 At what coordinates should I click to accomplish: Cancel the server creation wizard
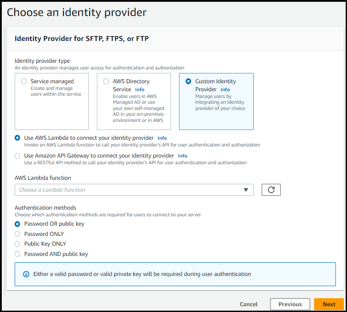click(248, 304)
